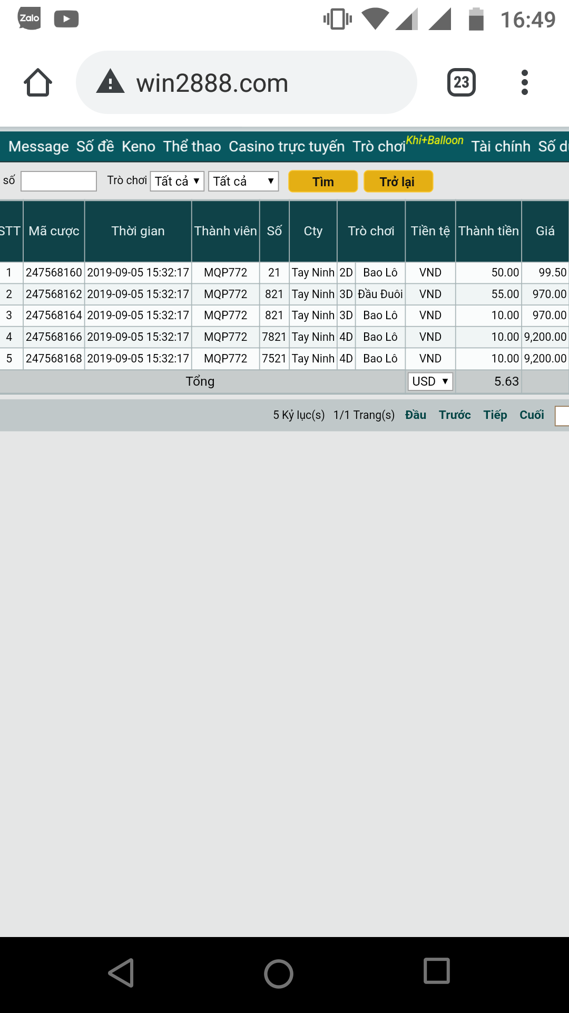Go to the Thể thao menu
Viewport: 569px width, 1013px height.
[192, 147]
